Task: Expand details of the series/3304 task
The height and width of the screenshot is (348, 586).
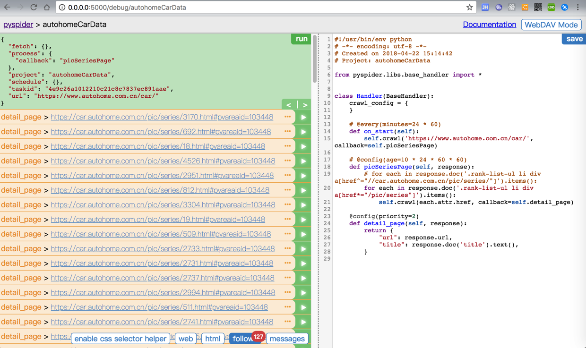Action: point(287,204)
